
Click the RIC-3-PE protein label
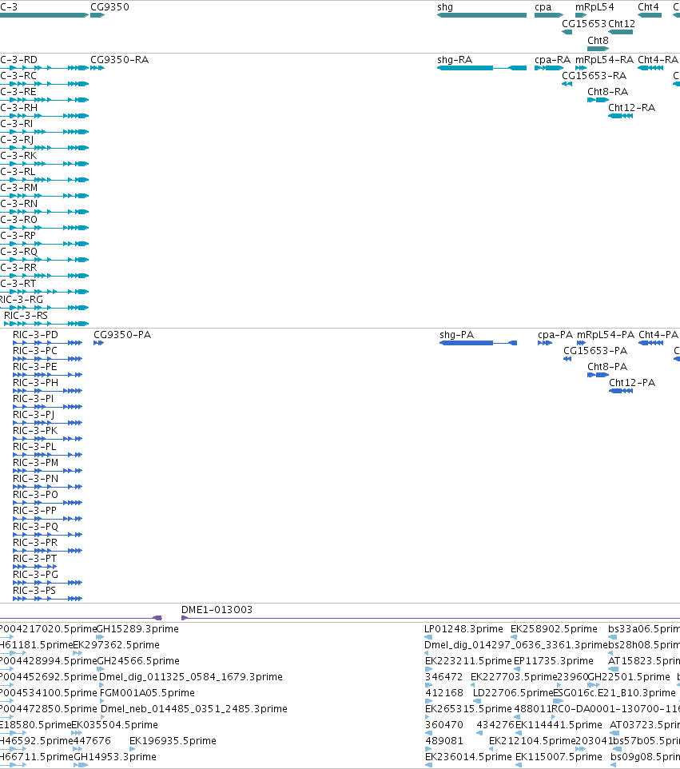coord(35,366)
